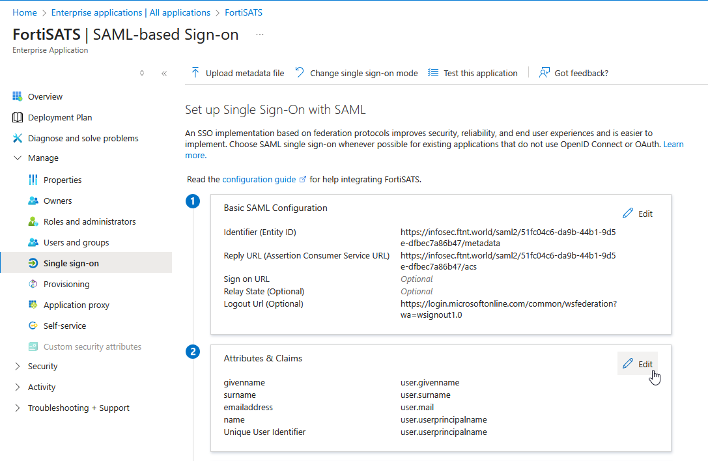The width and height of the screenshot is (708, 461).
Task: Click the upload arrow icon for metadata file
Action: [195, 73]
